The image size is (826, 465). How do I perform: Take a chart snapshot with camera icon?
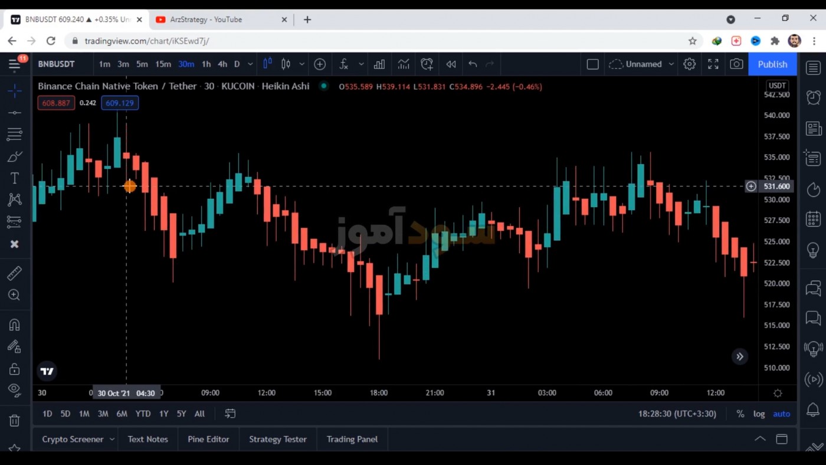(x=736, y=64)
